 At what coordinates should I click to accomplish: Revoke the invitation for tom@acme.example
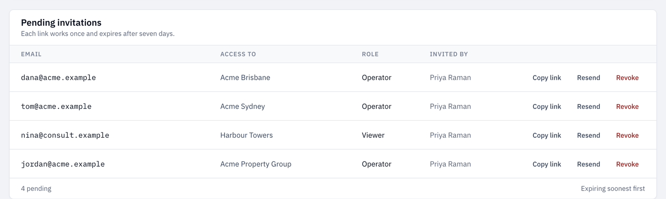pyautogui.click(x=627, y=107)
